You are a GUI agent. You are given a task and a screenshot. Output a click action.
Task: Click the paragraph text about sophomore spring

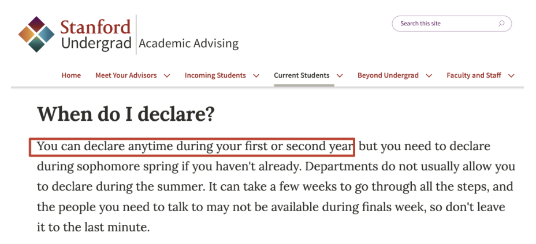pyautogui.click(x=276, y=167)
